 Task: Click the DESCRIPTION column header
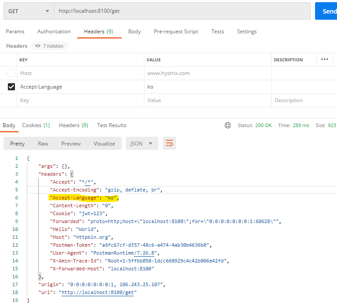coord(288,60)
